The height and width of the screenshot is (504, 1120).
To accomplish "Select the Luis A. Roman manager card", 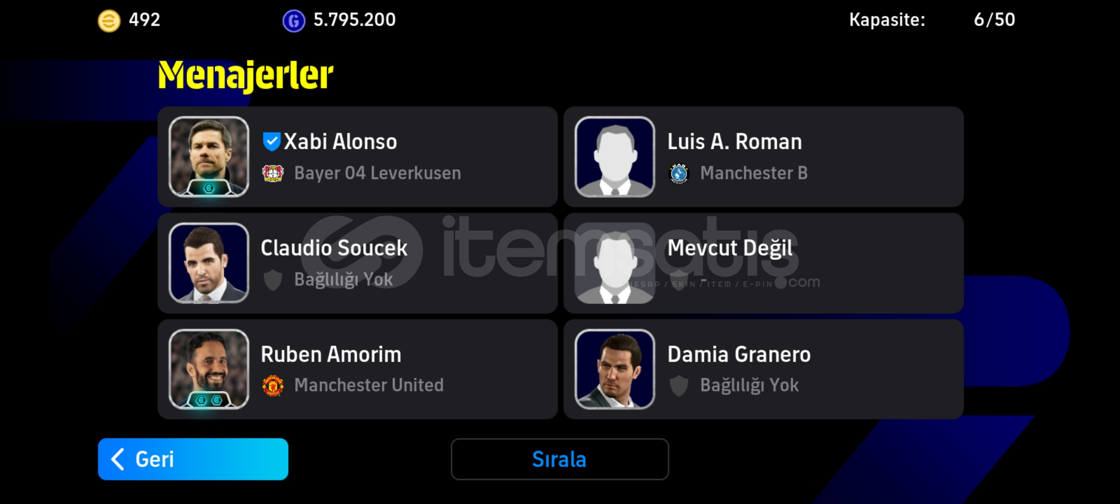I will [763, 157].
